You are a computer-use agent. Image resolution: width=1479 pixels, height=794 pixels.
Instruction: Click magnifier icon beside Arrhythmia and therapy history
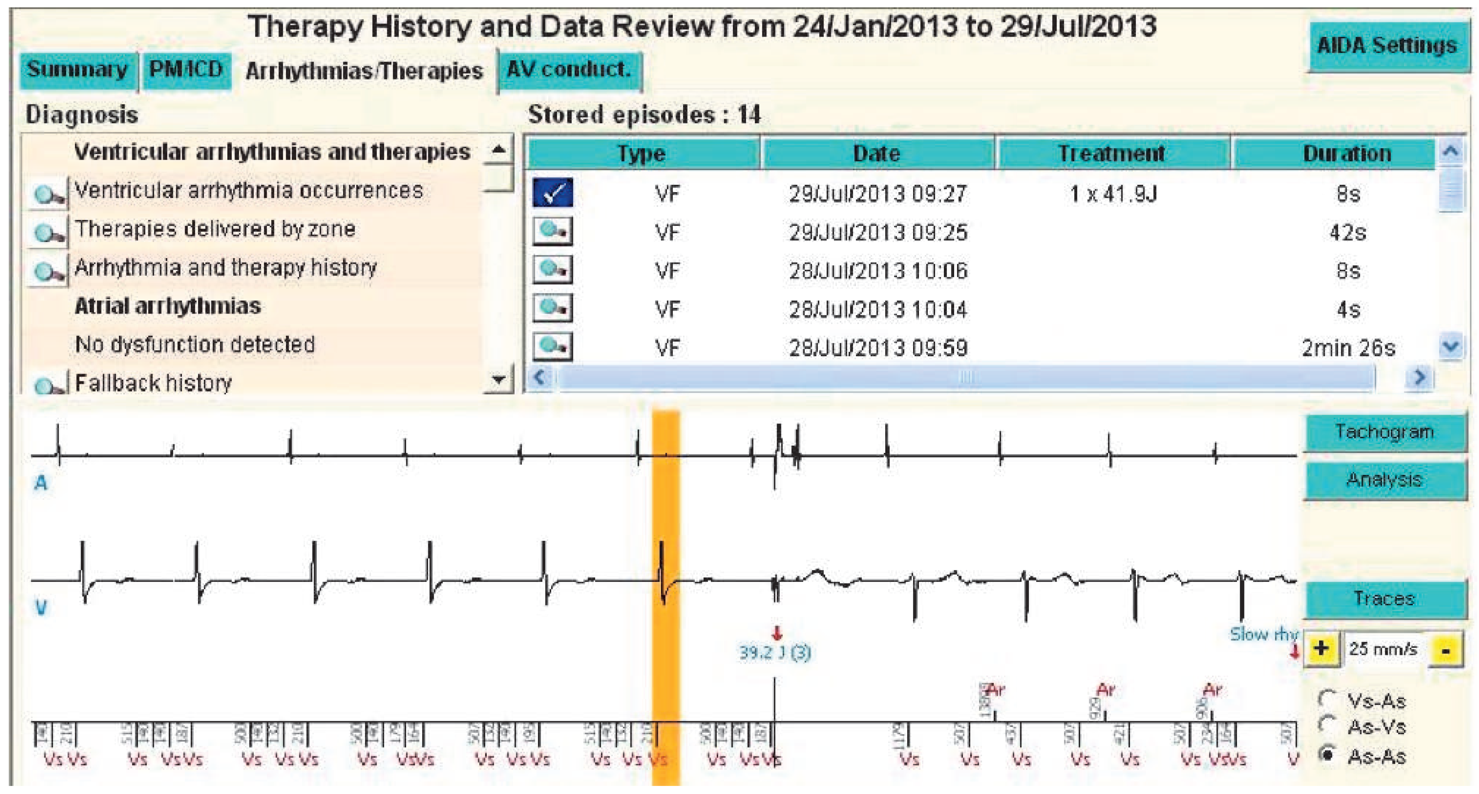click(x=47, y=270)
